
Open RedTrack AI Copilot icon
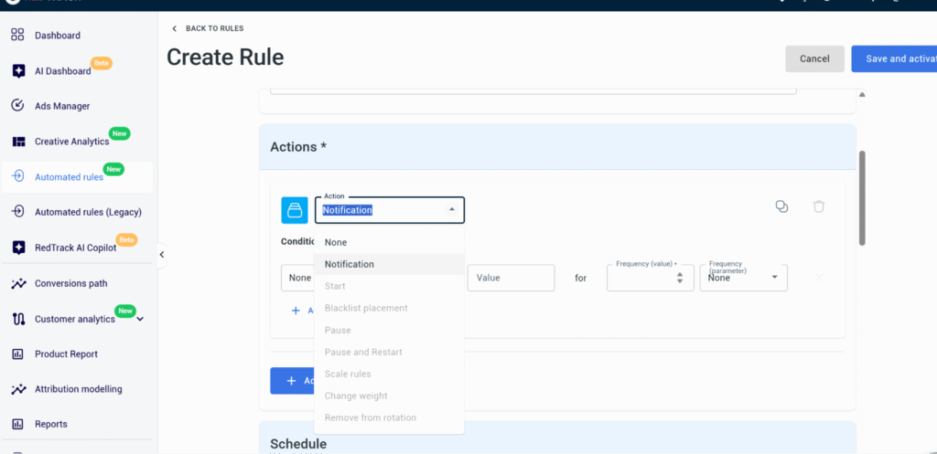pyautogui.click(x=18, y=248)
